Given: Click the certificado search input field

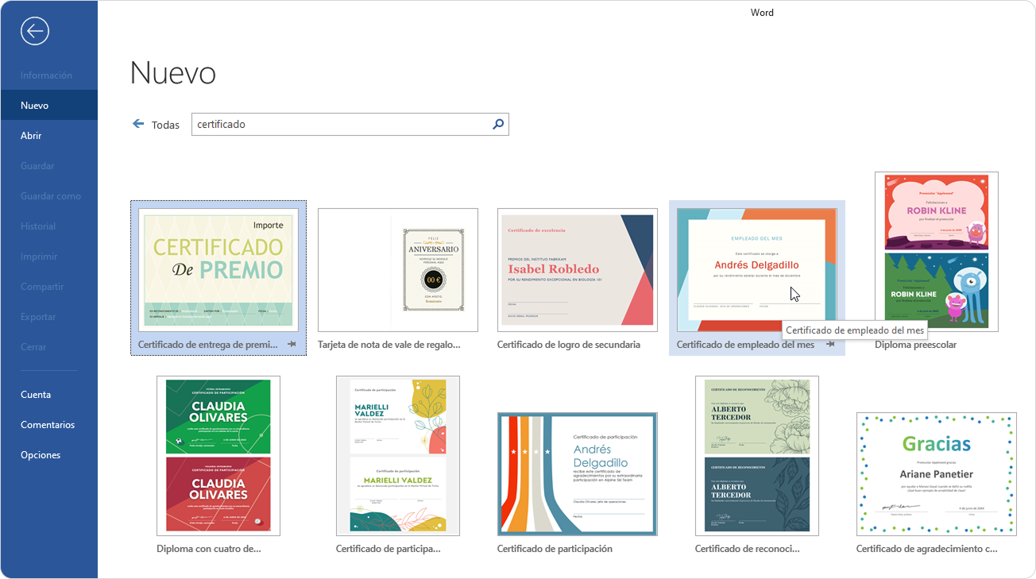Looking at the screenshot, I should click(342, 125).
